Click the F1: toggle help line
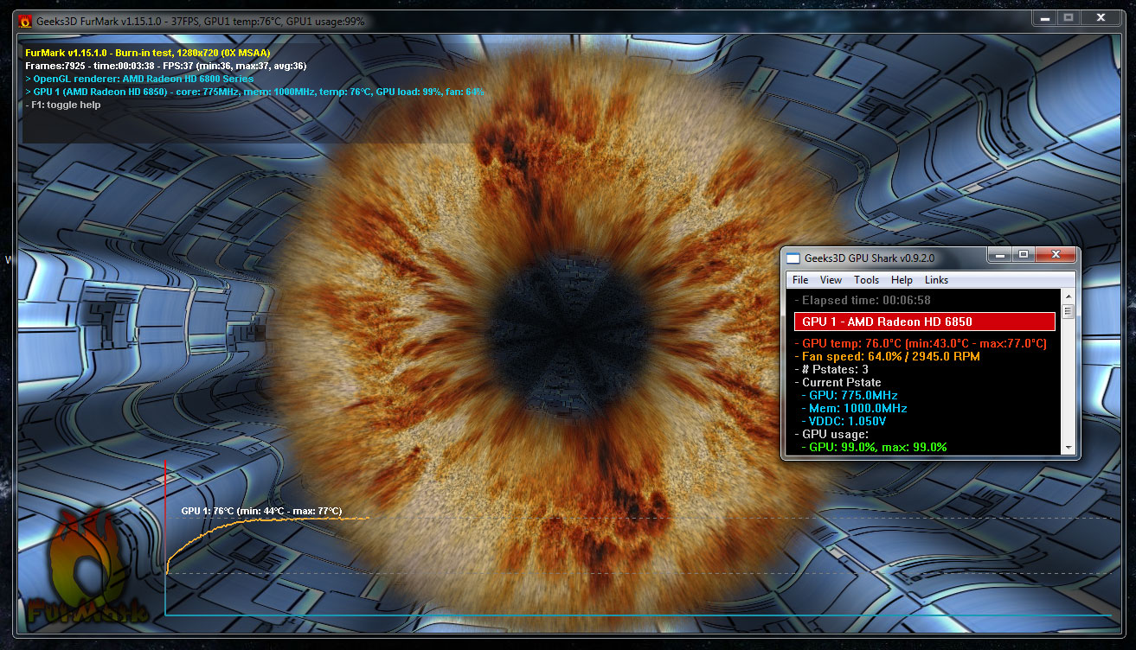Viewport: 1136px width, 650px height. point(63,105)
